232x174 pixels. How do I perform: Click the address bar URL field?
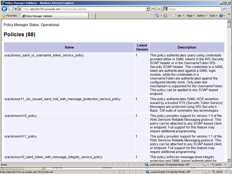pyautogui.click(x=83, y=9)
